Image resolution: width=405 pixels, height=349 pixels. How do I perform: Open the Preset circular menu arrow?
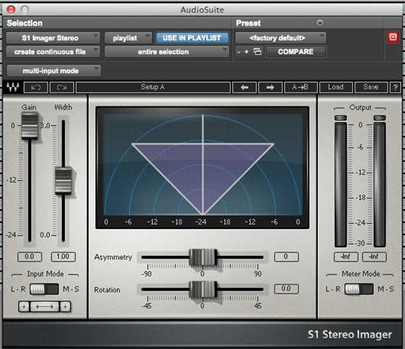(x=320, y=23)
